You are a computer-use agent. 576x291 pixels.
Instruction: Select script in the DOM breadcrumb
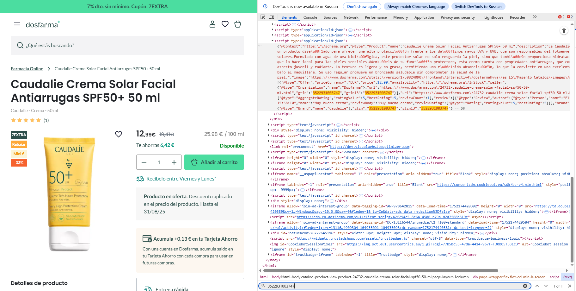click(554, 277)
